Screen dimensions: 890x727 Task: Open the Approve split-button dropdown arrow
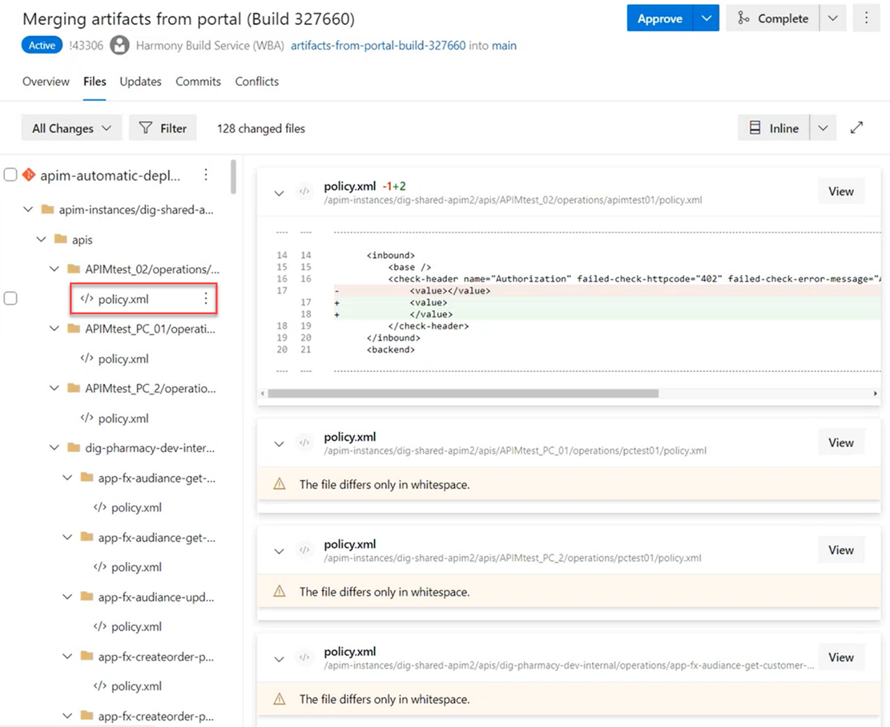tap(706, 19)
